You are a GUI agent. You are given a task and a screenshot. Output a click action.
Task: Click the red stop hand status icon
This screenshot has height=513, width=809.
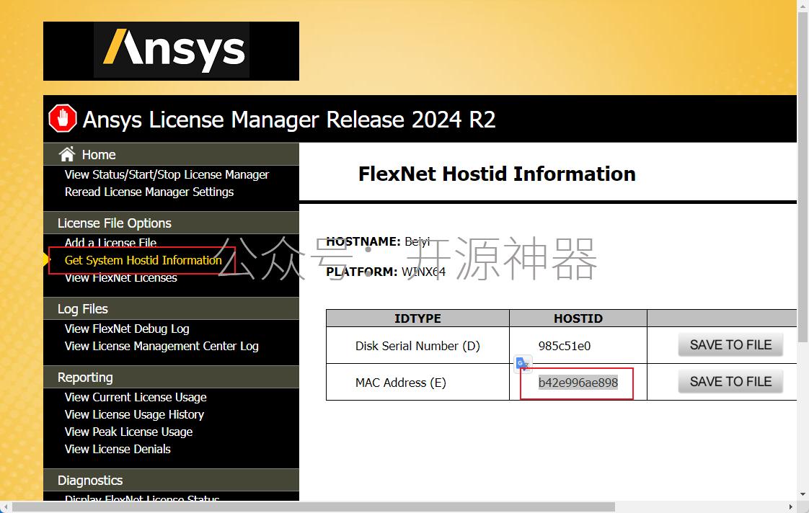(x=63, y=118)
